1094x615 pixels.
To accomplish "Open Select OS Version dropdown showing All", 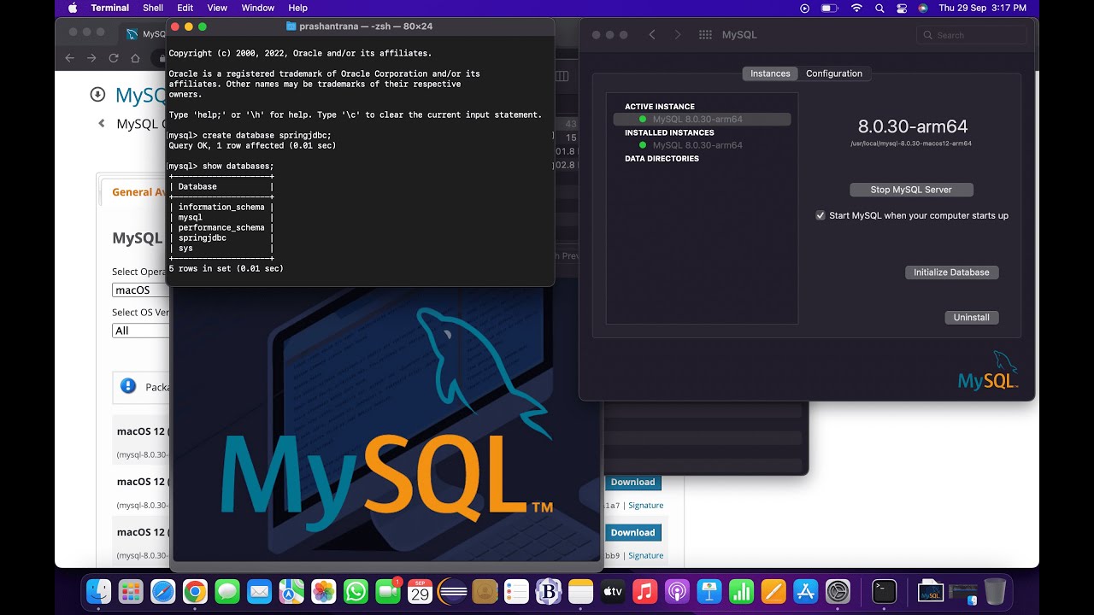I will coord(141,331).
